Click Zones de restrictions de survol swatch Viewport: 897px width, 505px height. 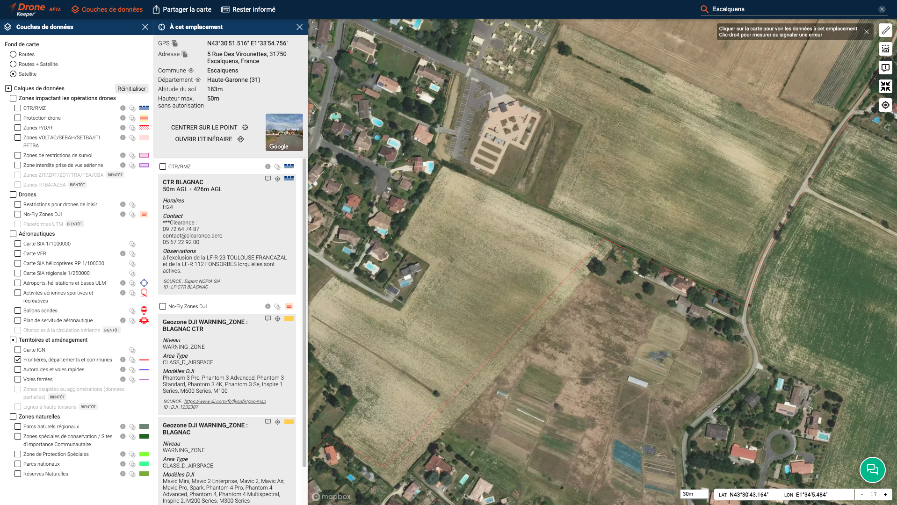coord(144,155)
